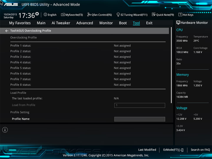
Task: Select the Profile 7 status row
Action: point(88,79)
